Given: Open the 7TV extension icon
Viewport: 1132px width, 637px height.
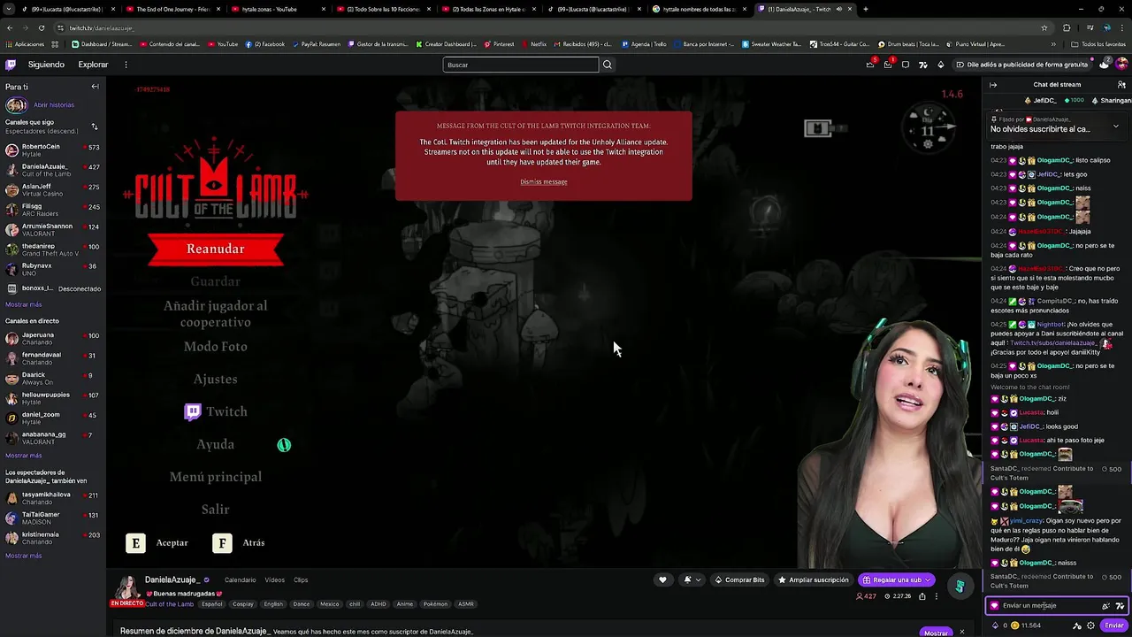Looking at the screenshot, I should 922,65.
